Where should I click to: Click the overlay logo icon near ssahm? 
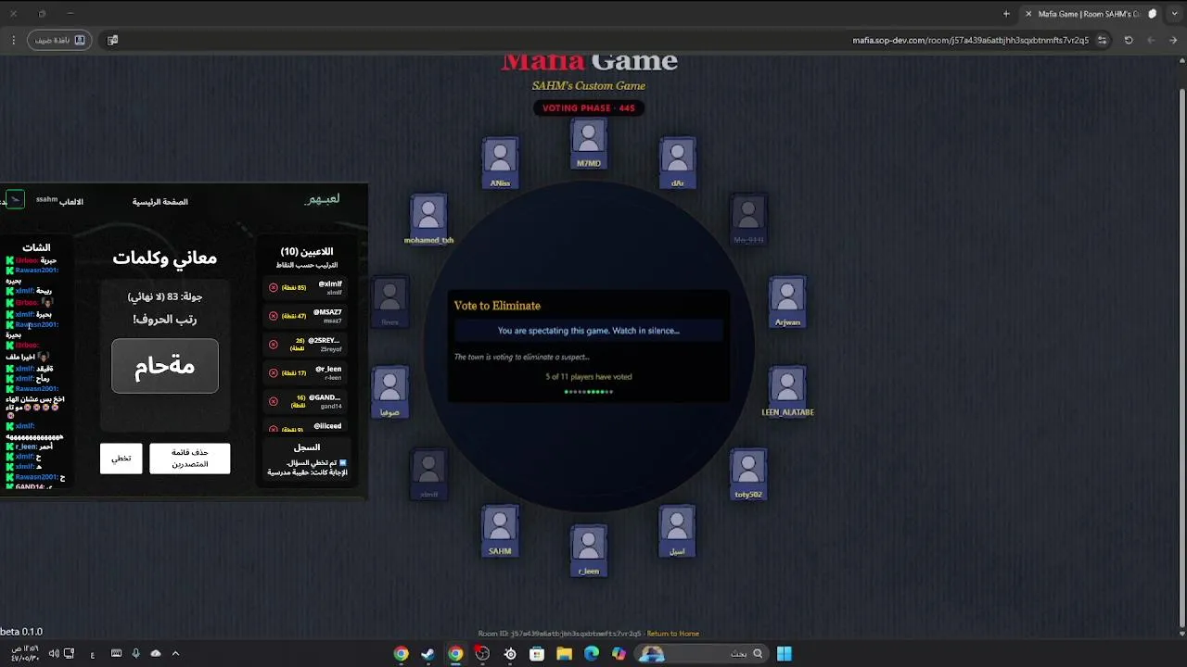point(15,200)
